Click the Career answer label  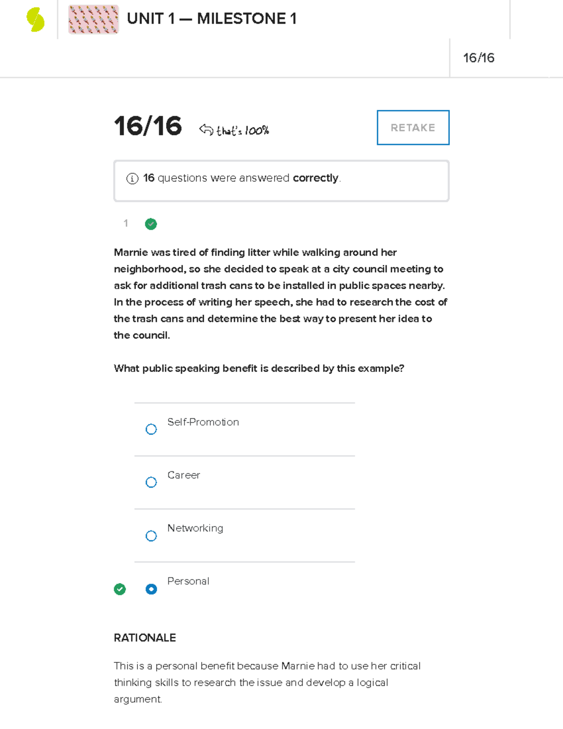183,475
